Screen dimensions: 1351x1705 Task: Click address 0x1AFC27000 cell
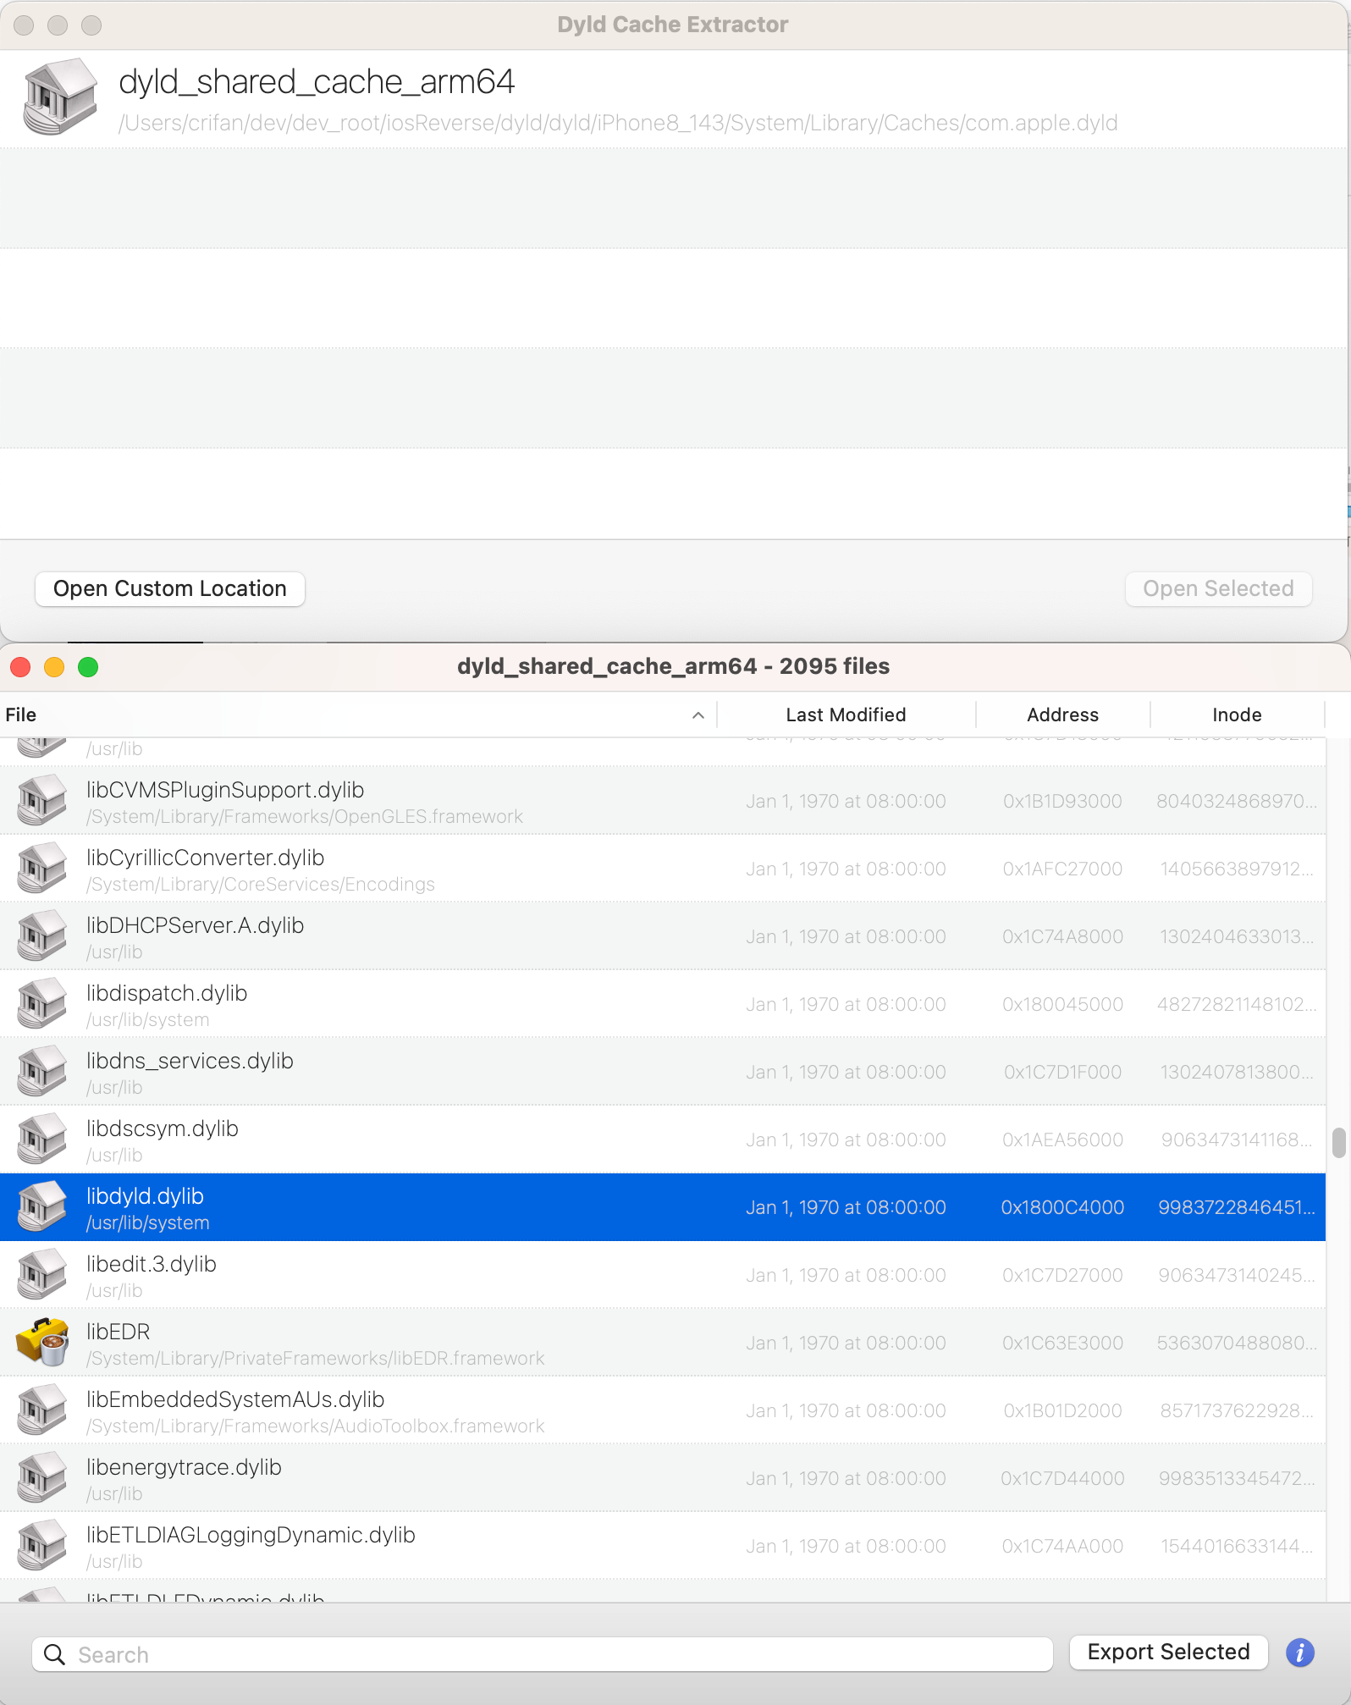1062,869
